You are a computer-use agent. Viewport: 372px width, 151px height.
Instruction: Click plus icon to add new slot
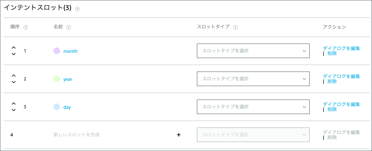click(179, 135)
